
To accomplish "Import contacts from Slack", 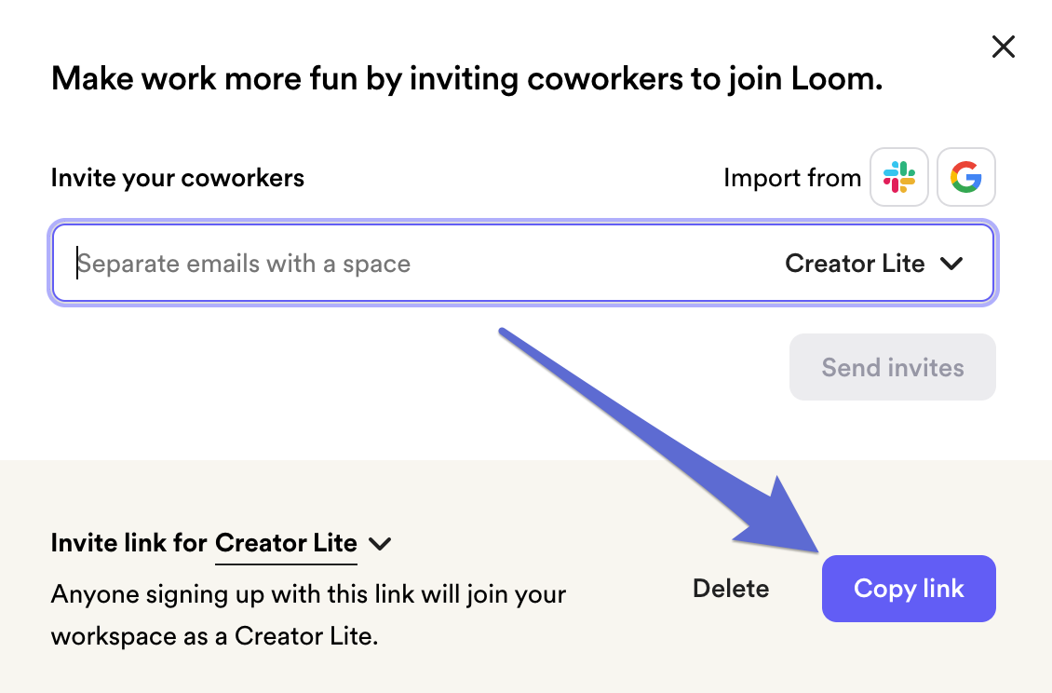I will coord(898,177).
